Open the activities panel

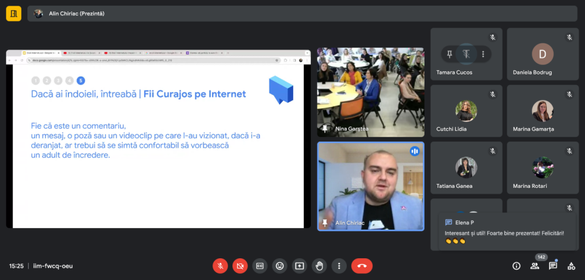pos(571,266)
